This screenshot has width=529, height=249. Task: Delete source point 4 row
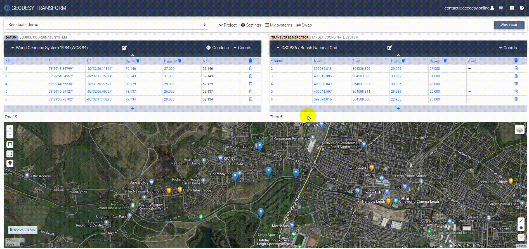coord(251,84)
